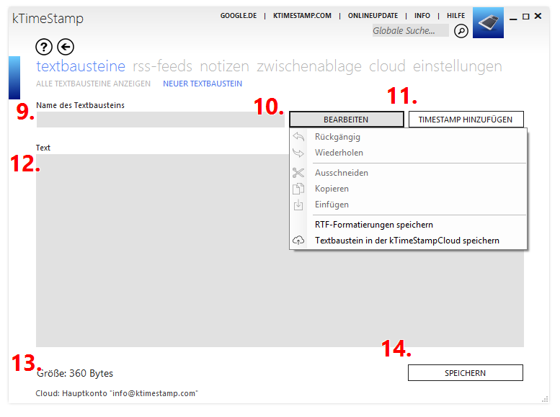Click the Cloud Hauptkonto status text
560x417 pixels.
pyautogui.click(x=117, y=393)
